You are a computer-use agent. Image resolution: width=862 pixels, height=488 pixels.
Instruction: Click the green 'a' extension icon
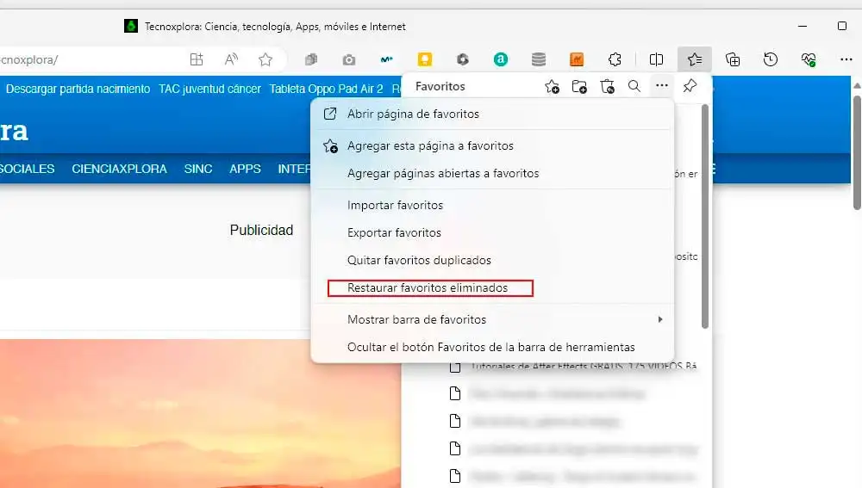point(501,59)
